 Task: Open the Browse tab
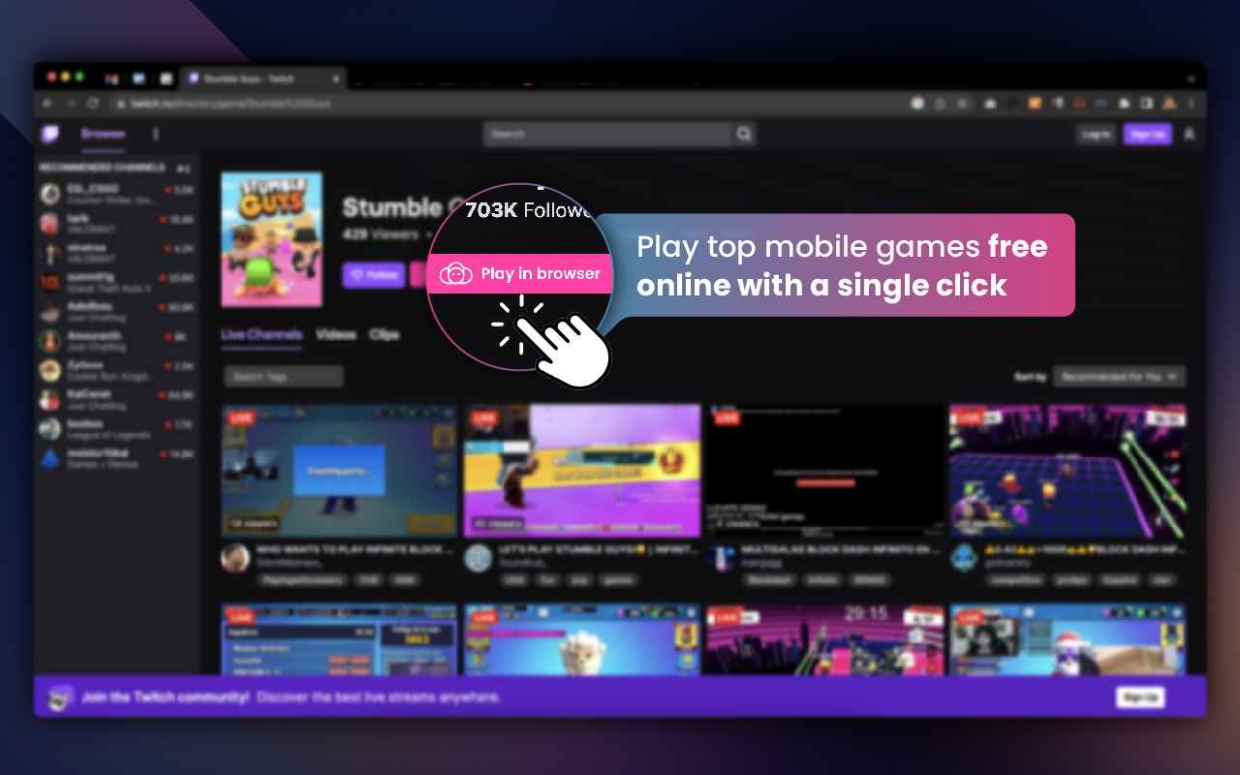103,134
